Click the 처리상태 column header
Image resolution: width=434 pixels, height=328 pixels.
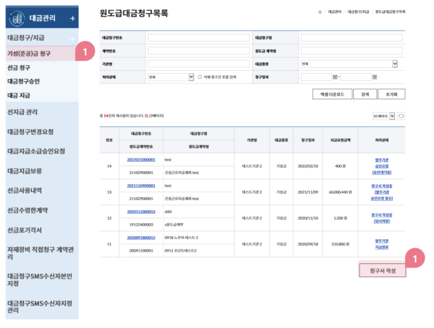[382, 140]
